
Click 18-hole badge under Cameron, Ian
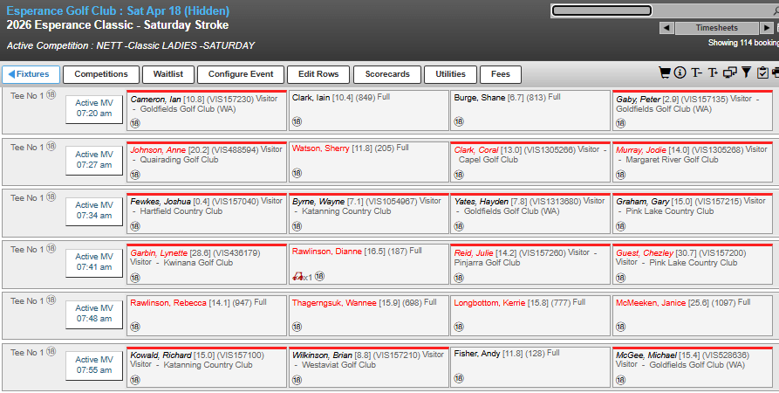click(x=135, y=124)
